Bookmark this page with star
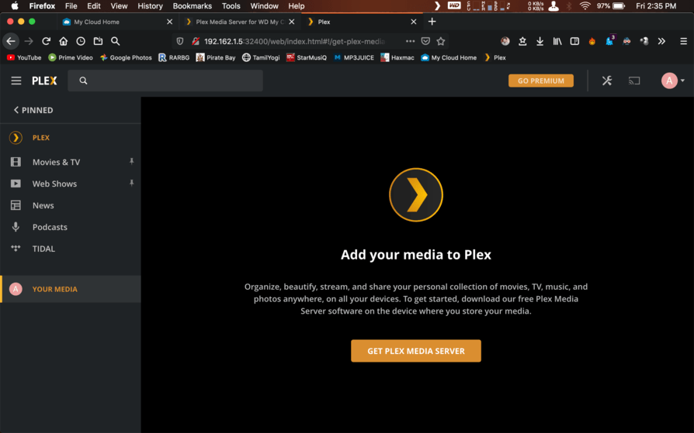 click(441, 41)
